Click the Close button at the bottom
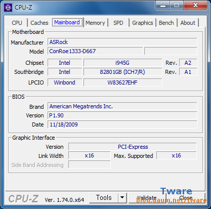Screen dimensions: 211x209 186,198
